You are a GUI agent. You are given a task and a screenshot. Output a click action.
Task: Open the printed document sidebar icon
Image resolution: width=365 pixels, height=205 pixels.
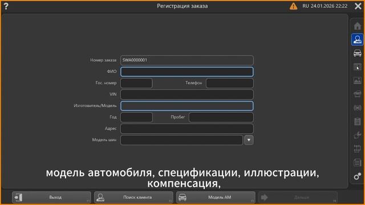[x=358, y=162]
